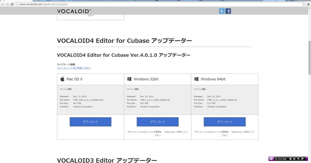Select the 58.0 MB file size
The image size is (311, 163).
[x=144, y=103]
